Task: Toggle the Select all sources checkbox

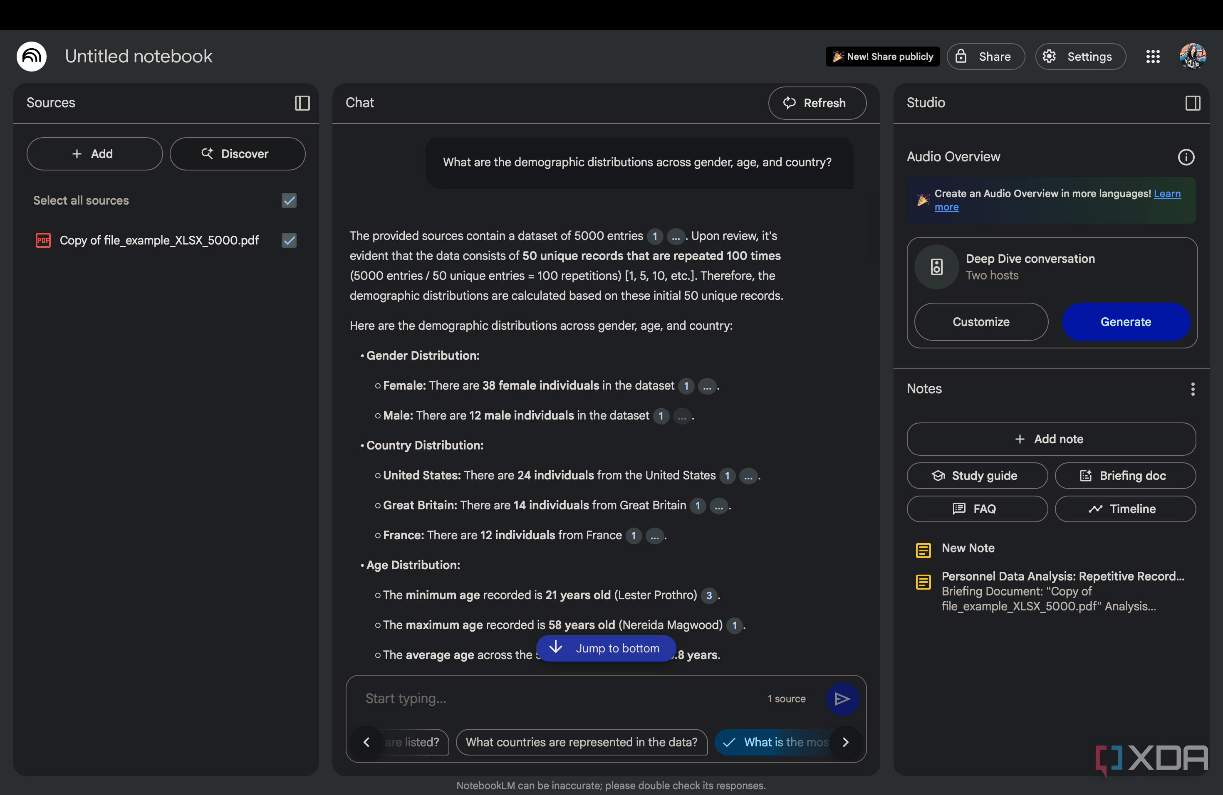Action: pos(289,200)
